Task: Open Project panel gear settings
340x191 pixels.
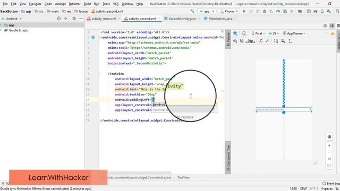Action: tap(74, 19)
